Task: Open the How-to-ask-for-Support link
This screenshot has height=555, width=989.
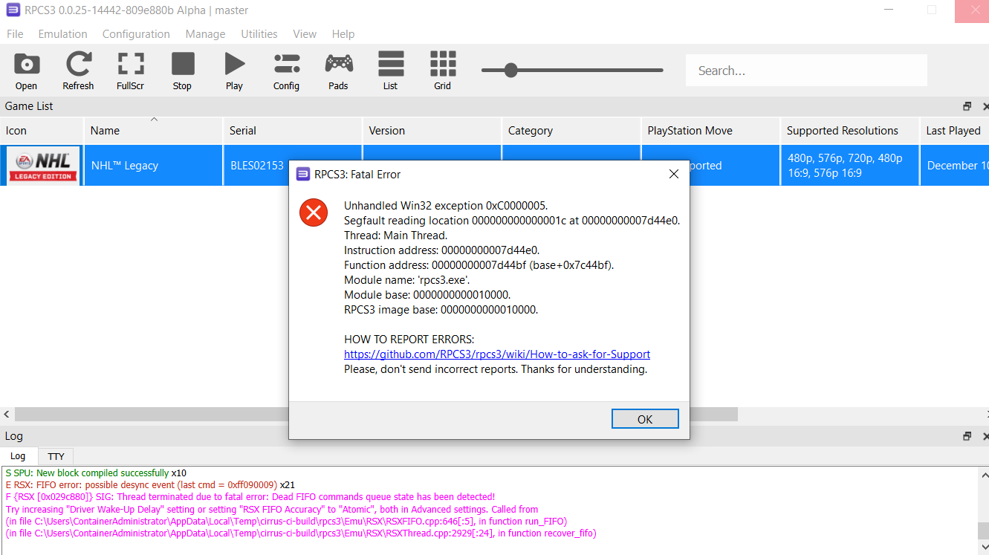Action: pos(496,354)
